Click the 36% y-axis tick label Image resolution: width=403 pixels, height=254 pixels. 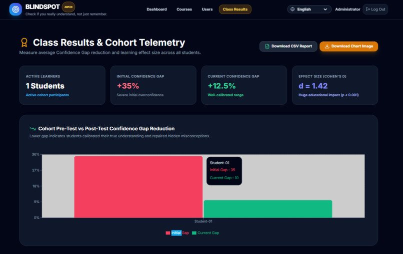tap(35, 155)
